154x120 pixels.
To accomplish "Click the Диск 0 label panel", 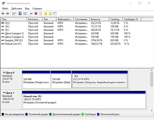I will click(x=11, y=79).
